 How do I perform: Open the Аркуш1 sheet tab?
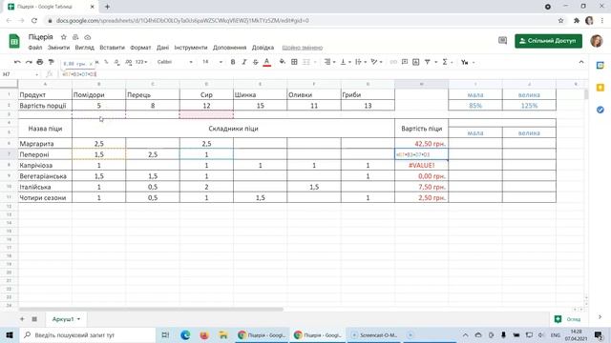(66, 319)
